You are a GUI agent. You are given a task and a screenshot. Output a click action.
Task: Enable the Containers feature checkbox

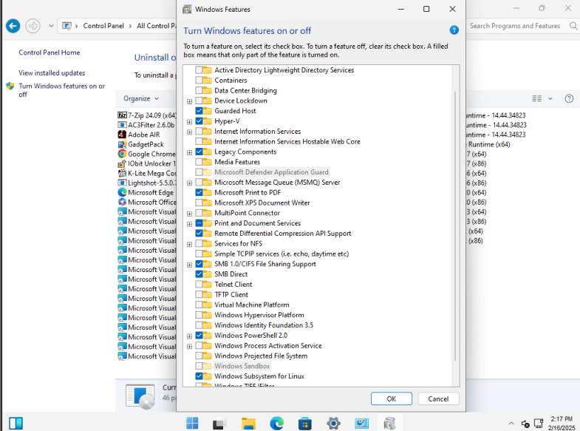click(199, 81)
